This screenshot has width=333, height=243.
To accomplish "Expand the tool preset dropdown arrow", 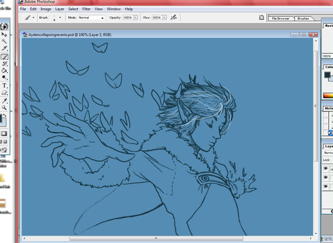I will [x=33, y=18].
